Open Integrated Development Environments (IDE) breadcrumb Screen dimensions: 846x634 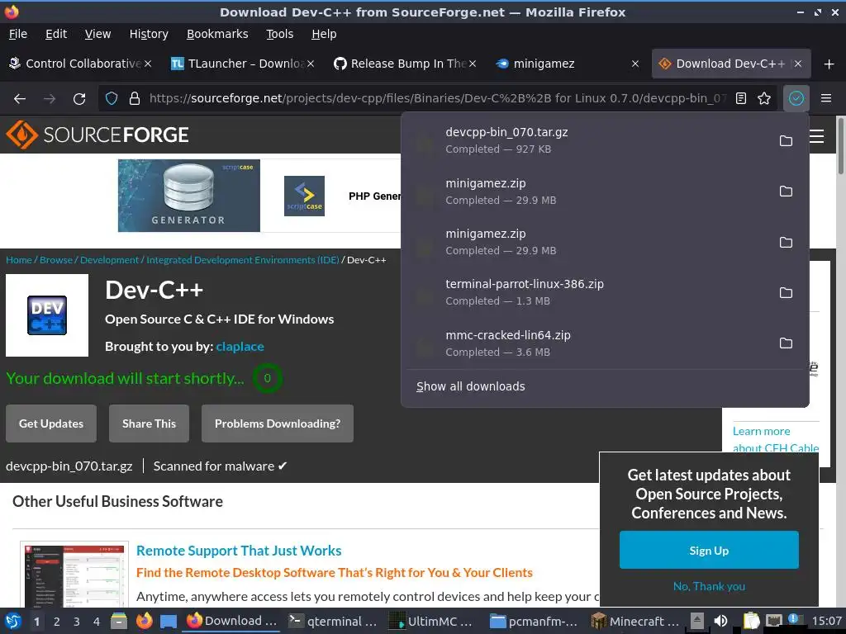point(243,260)
